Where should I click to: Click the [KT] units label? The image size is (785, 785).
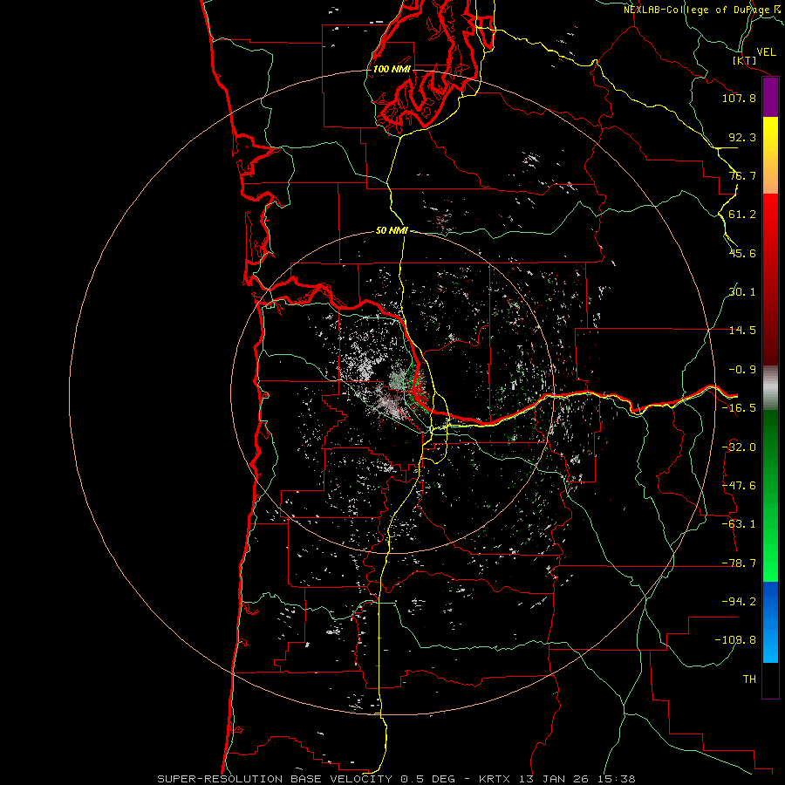[x=744, y=60]
